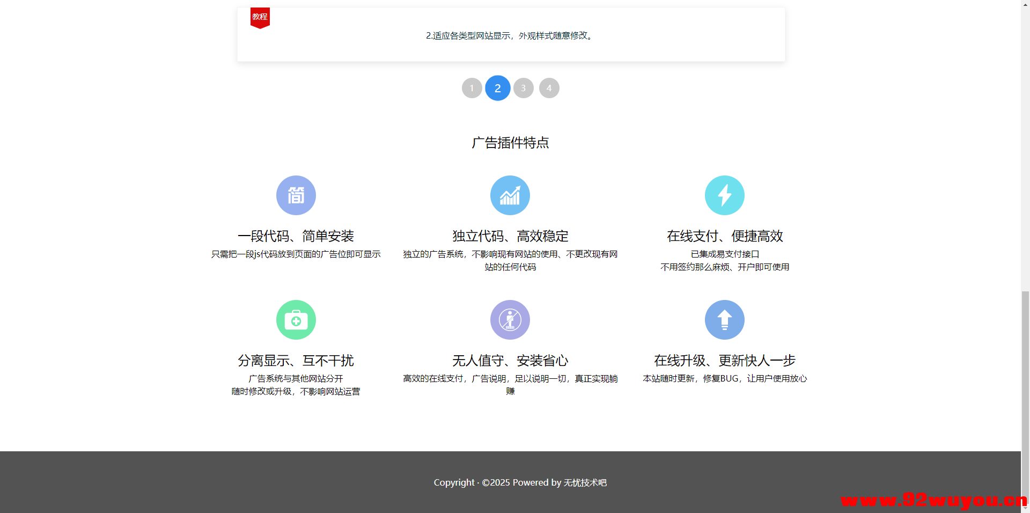Image resolution: width=1030 pixels, height=513 pixels.
Task: Click the 简 simple-install feature icon
Action: tap(296, 195)
